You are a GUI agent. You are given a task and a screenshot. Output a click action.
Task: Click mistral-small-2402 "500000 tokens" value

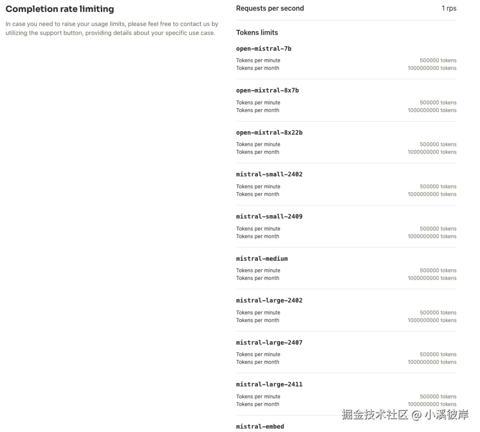point(438,186)
